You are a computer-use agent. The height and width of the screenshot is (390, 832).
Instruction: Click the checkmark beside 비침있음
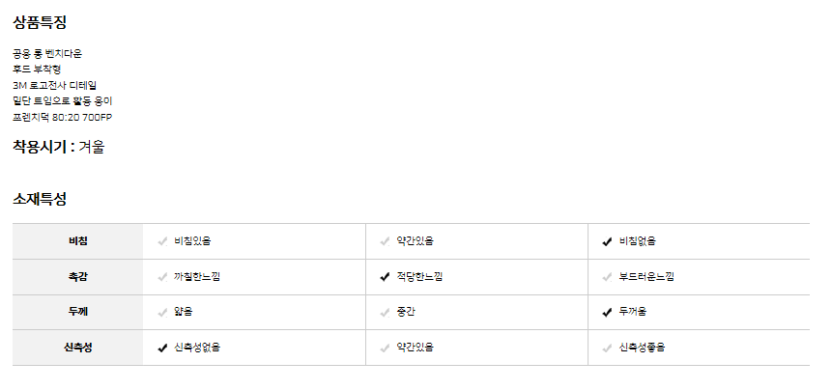coord(163,242)
